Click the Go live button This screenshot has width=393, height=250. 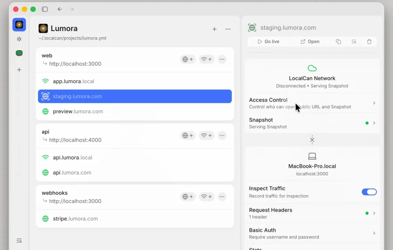coord(269,42)
